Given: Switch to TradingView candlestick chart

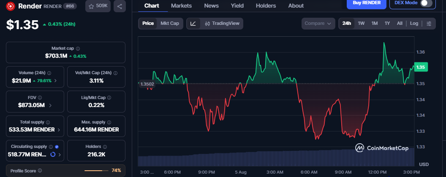Looking at the screenshot, I should [222, 24].
